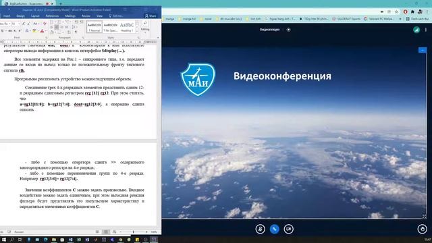Viewport: 432px width, 243px height.
Task: Apply the Normal style
Action: [94, 27]
